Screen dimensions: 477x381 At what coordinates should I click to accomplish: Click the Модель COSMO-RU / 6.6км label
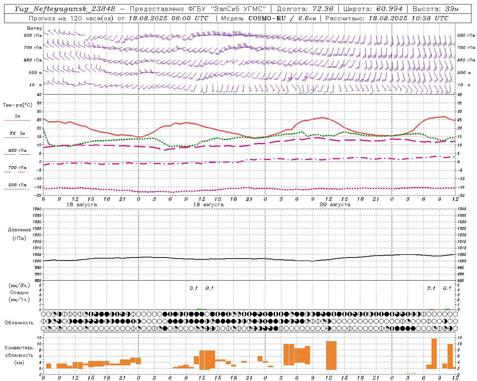pyautogui.click(x=269, y=18)
